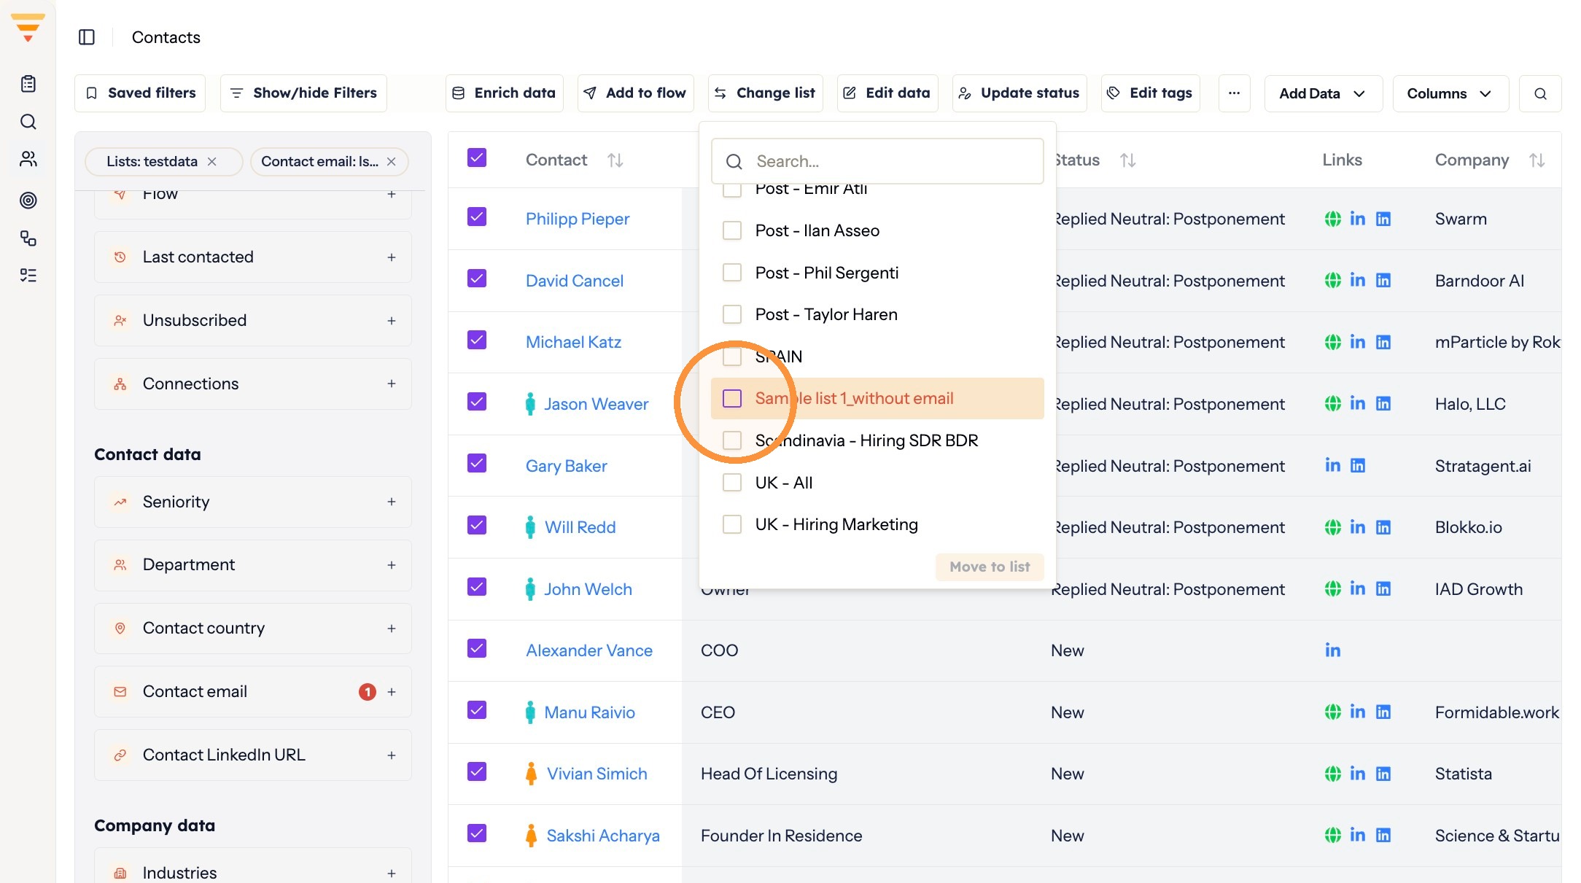This screenshot has height=883, width=1581.
Task: Remove the Lists: testdata filter chip
Action: (x=211, y=161)
